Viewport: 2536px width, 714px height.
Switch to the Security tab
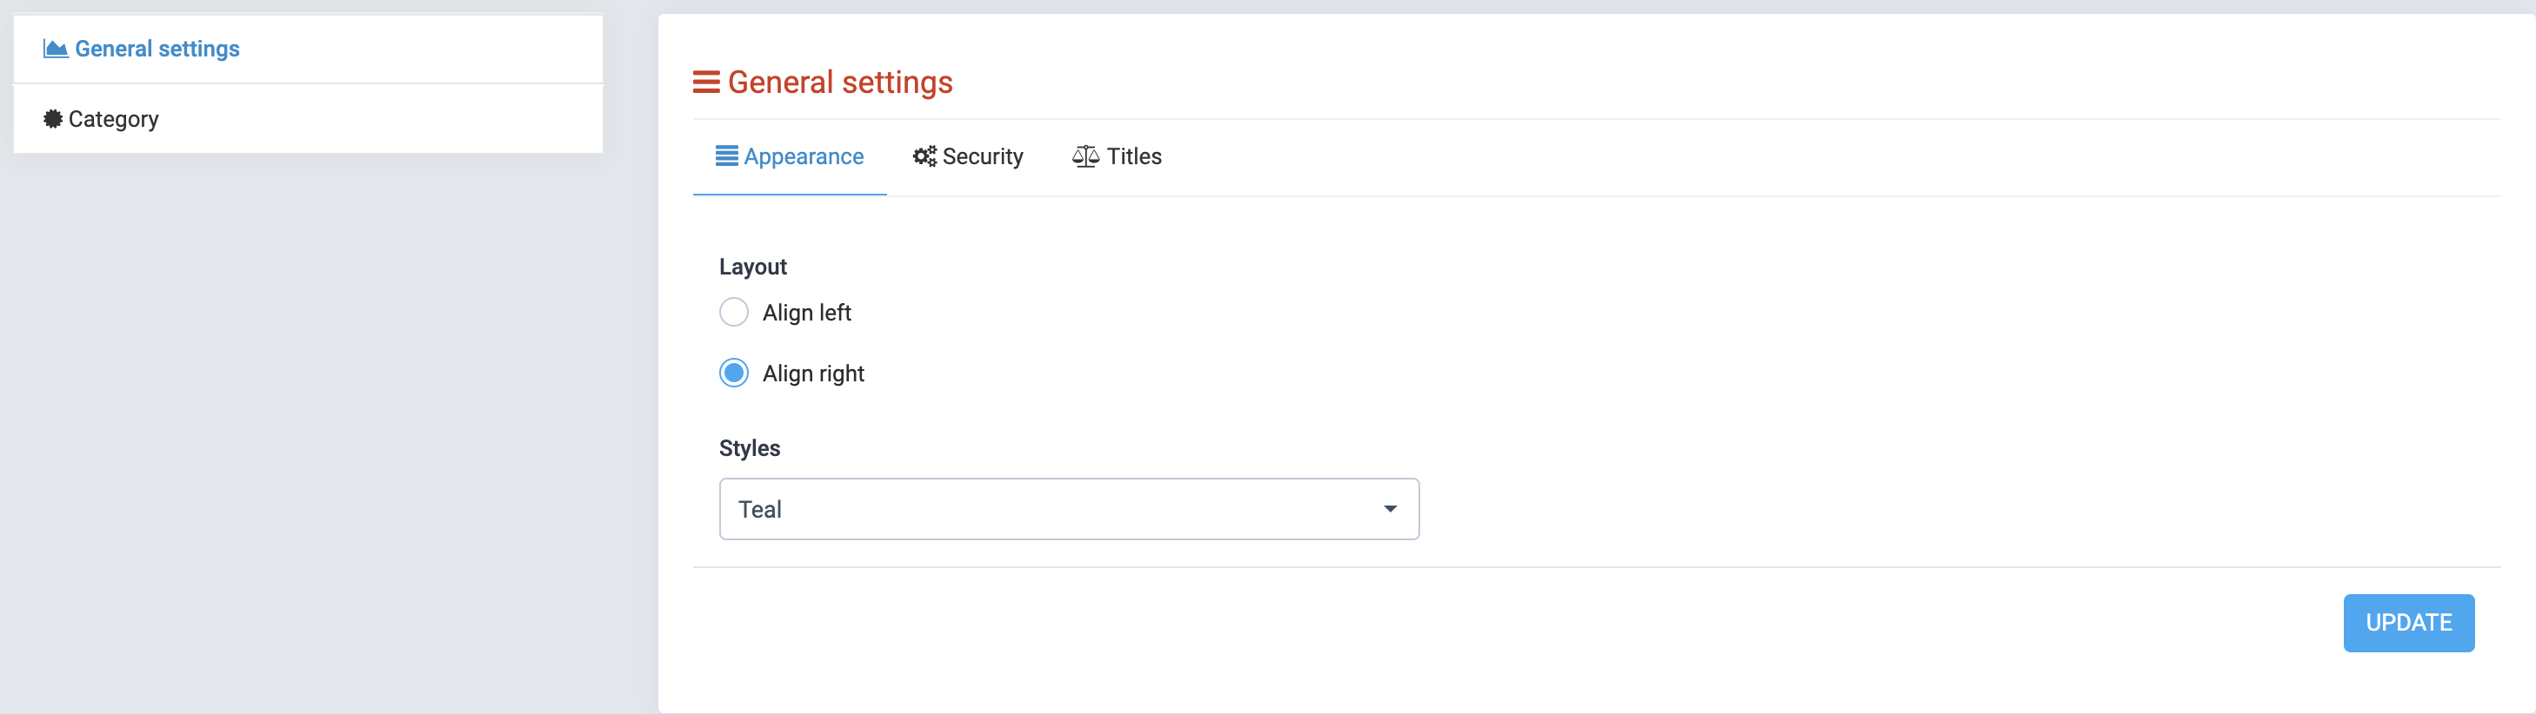[982, 156]
